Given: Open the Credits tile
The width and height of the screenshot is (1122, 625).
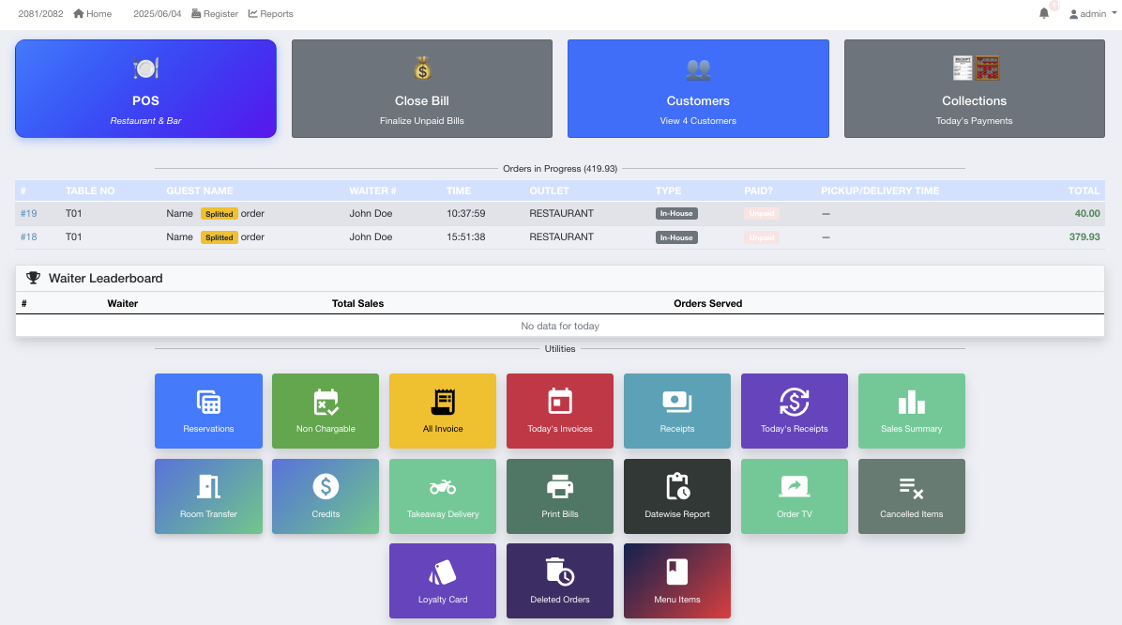Looking at the screenshot, I should tap(326, 496).
